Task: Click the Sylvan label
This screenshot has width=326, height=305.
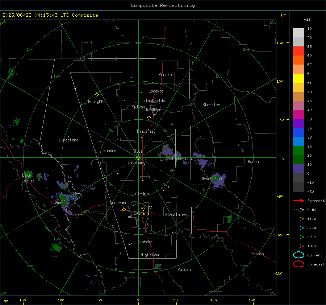Action: (x=138, y=107)
